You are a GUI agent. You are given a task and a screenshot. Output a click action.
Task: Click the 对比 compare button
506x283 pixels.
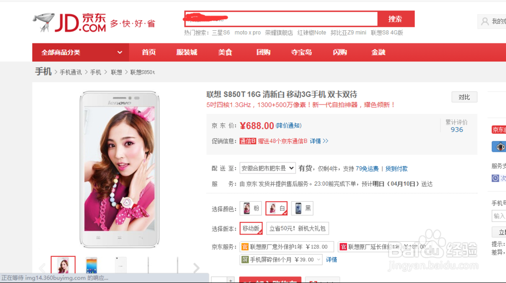pyautogui.click(x=464, y=97)
